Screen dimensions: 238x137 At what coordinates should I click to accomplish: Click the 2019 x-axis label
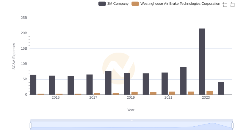point(131,97)
